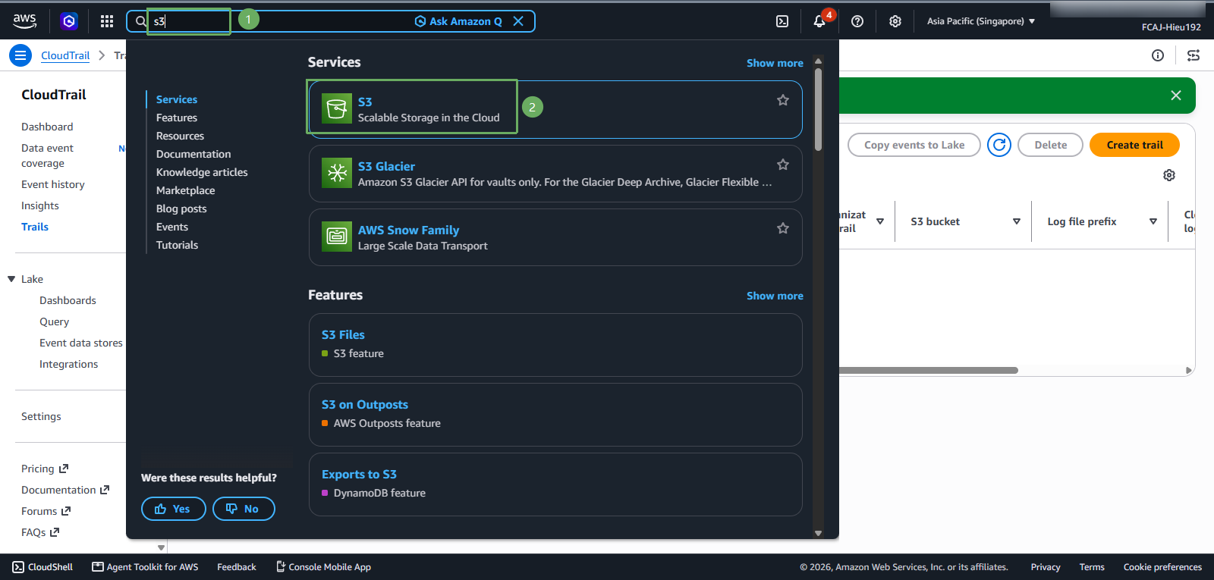Collapse the Lake section in sidebar
This screenshot has width=1214, height=580.
pos(11,279)
